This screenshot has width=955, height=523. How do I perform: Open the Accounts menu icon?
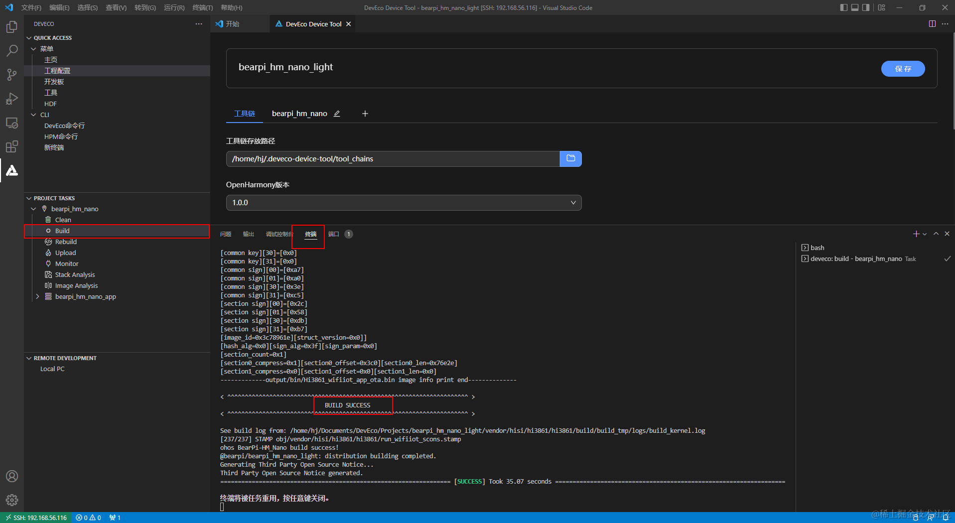pos(12,476)
